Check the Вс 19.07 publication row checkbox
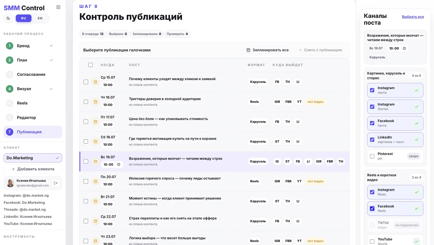Screen dimensions: 434x245 86,161
